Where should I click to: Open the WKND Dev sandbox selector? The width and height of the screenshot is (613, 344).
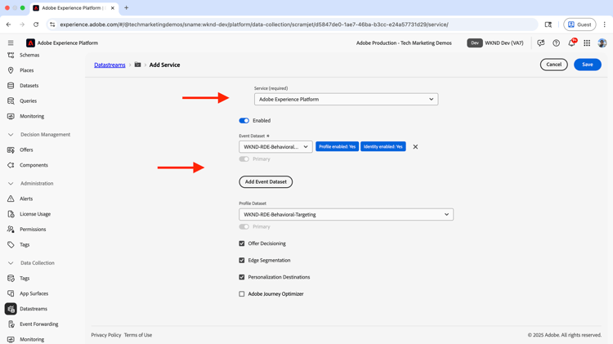(x=495, y=43)
